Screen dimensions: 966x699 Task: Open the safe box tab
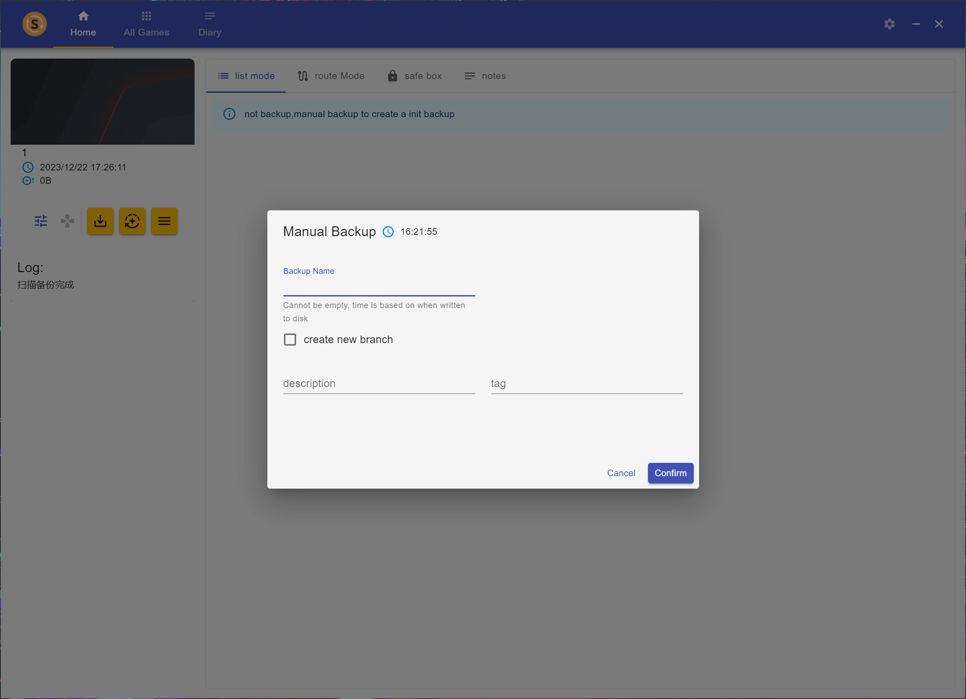coord(414,75)
